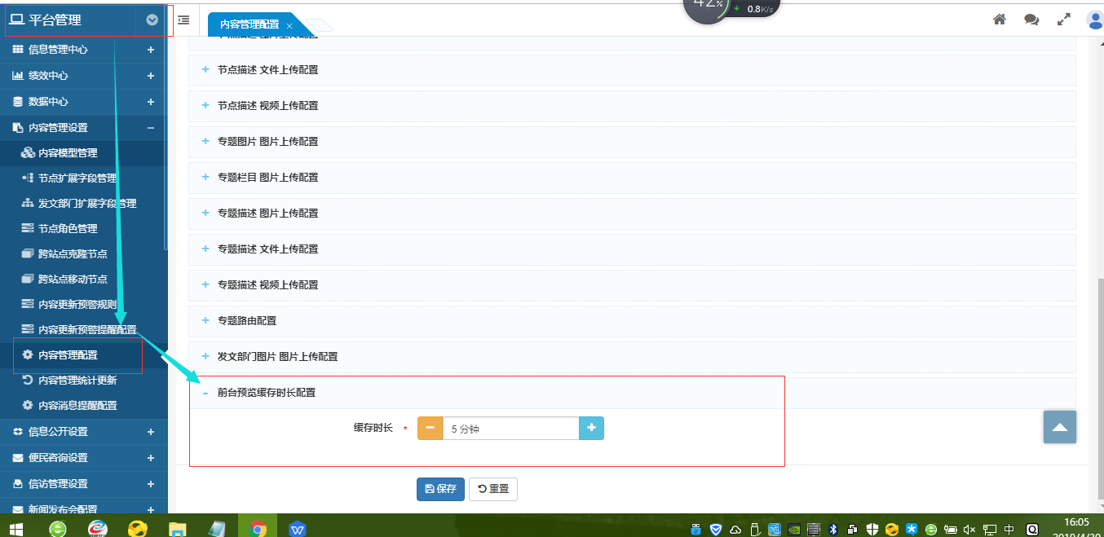Click the 中 input method indicator
Screen dimensions: 1104x537
coord(1009,530)
